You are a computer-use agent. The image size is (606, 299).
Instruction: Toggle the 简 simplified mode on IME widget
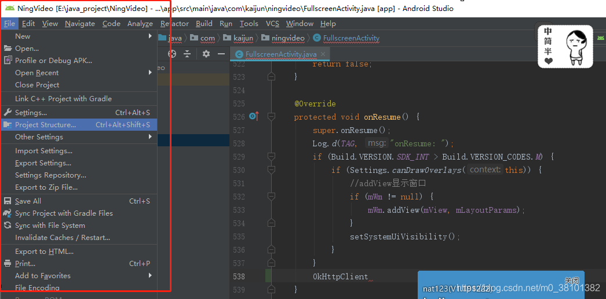(x=548, y=42)
